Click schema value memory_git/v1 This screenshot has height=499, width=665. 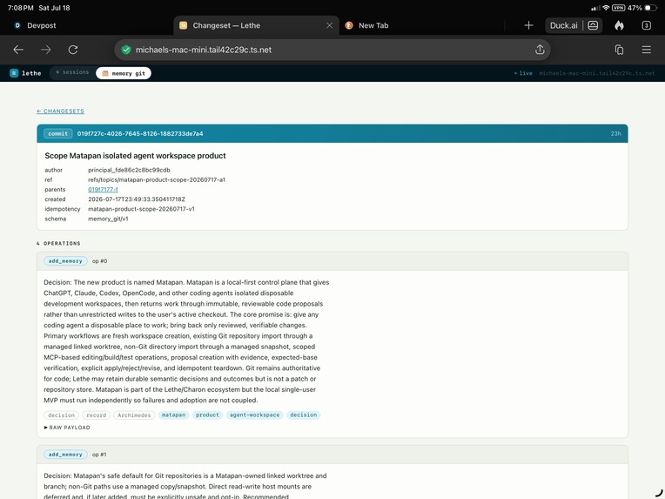(x=108, y=219)
